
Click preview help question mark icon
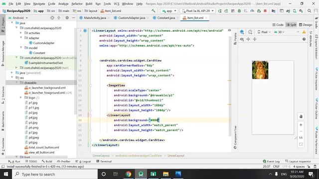304,39
